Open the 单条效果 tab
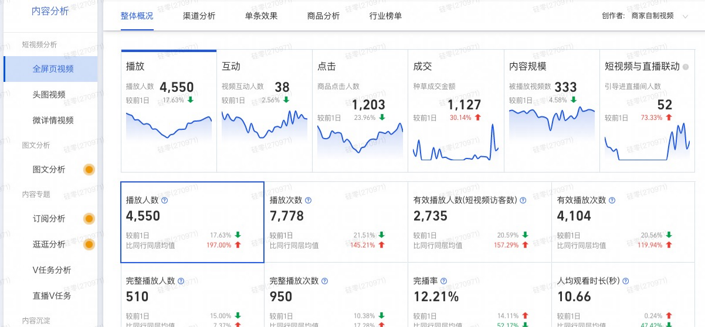The image size is (705, 327). tap(262, 16)
